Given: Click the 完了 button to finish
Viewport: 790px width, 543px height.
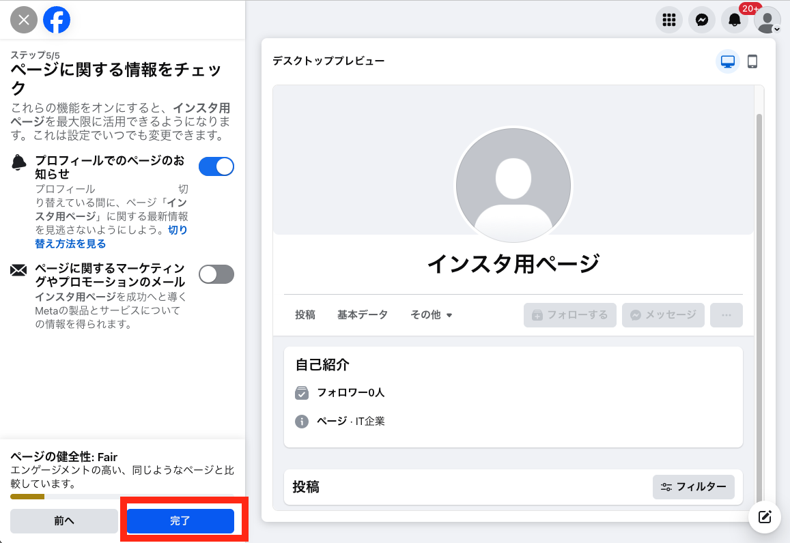Looking at the screenshot, I should (181, 520).
